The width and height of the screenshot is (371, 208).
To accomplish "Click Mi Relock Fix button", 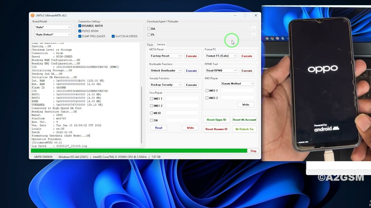I will coord(244,129).
